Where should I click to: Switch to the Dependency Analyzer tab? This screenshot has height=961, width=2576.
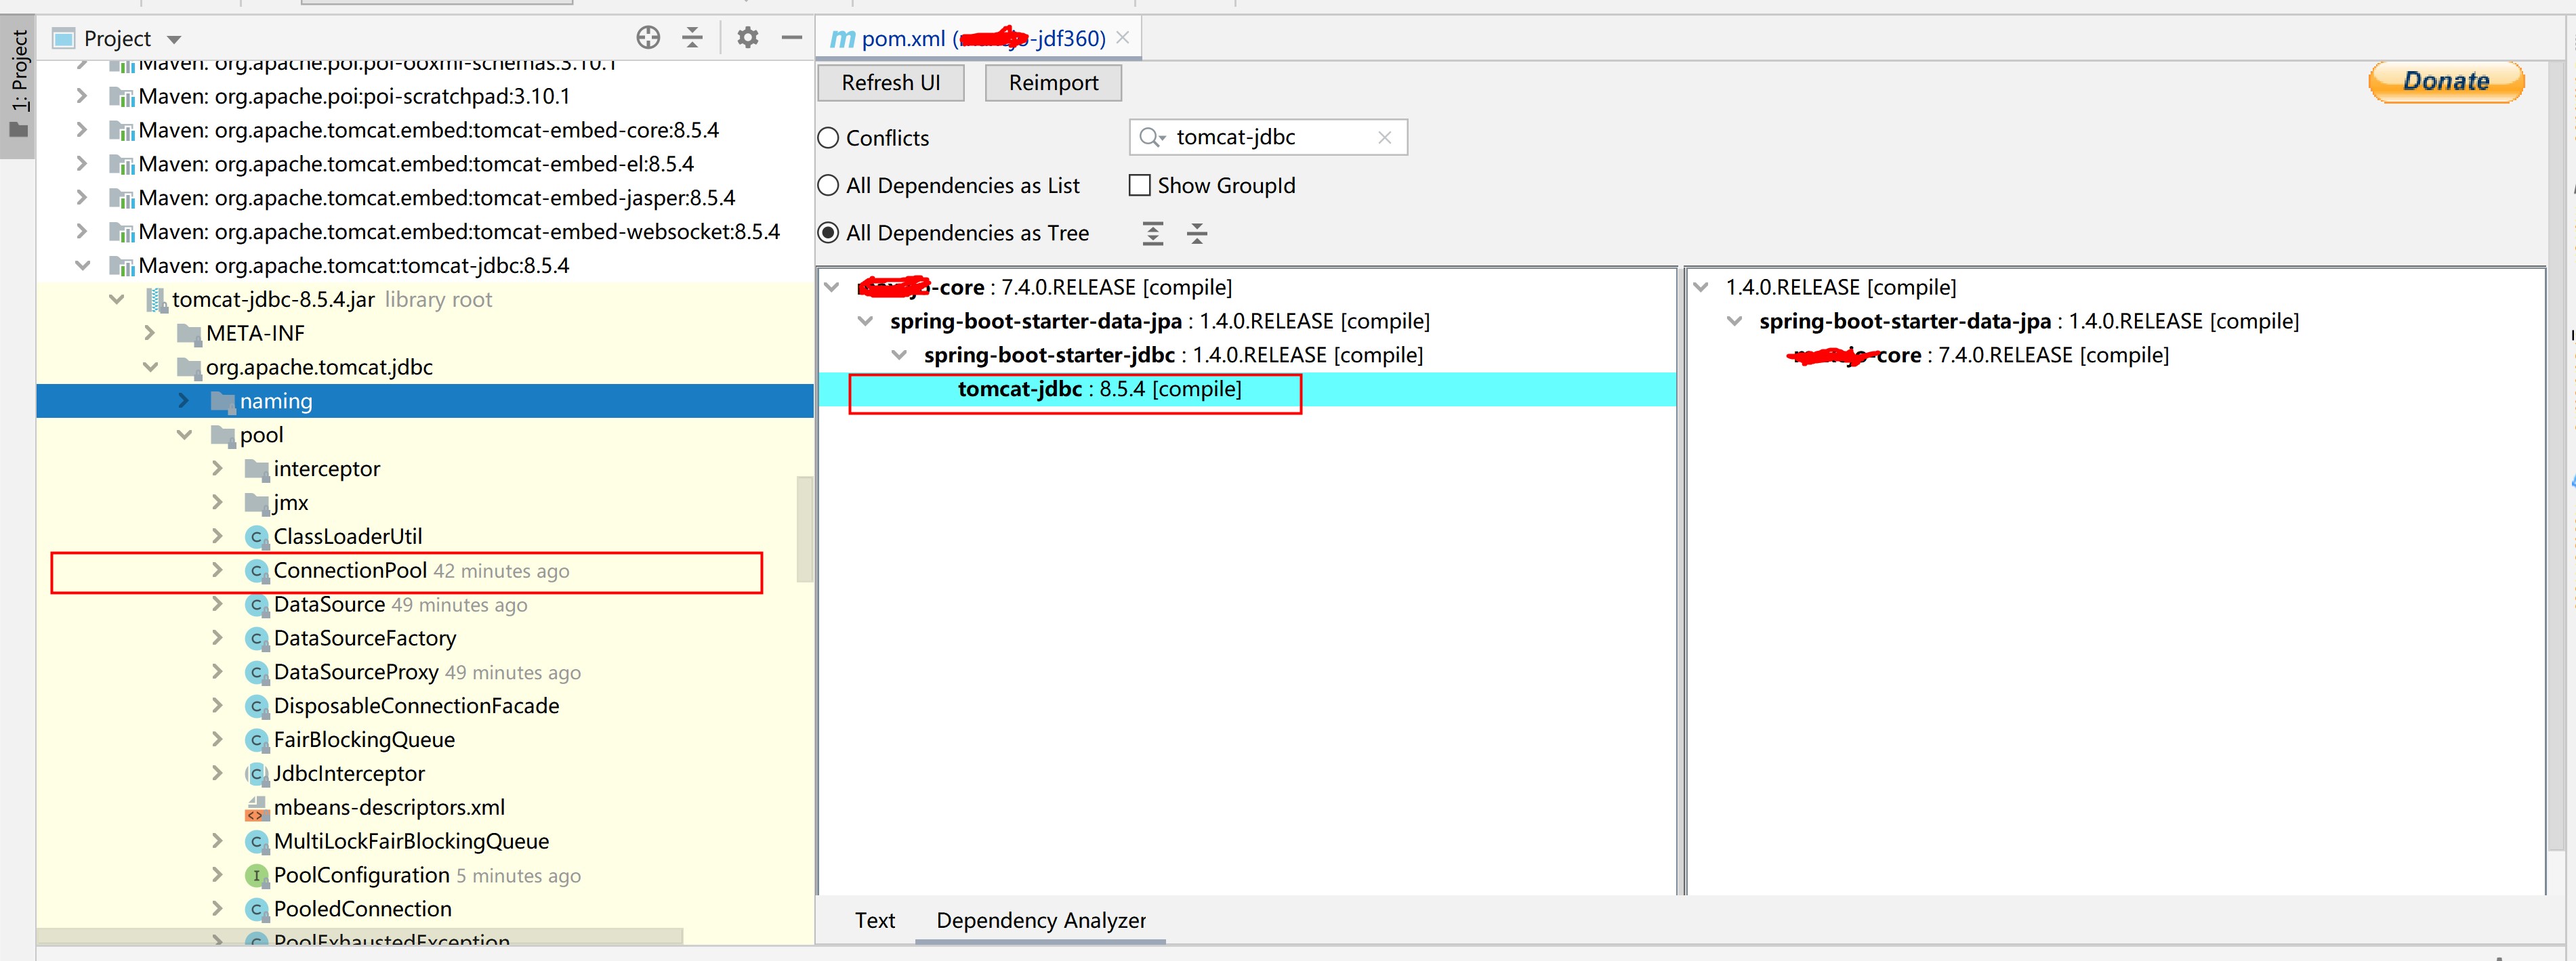click(x=1041, y=920)
